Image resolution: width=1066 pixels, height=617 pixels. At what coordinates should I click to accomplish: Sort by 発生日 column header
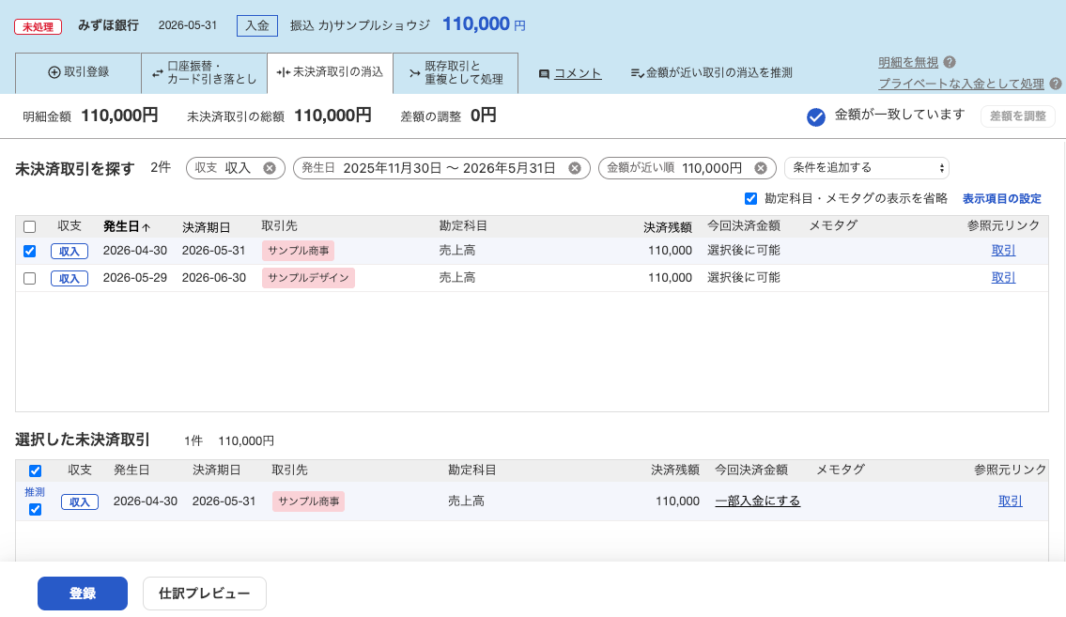pos(127,227)
